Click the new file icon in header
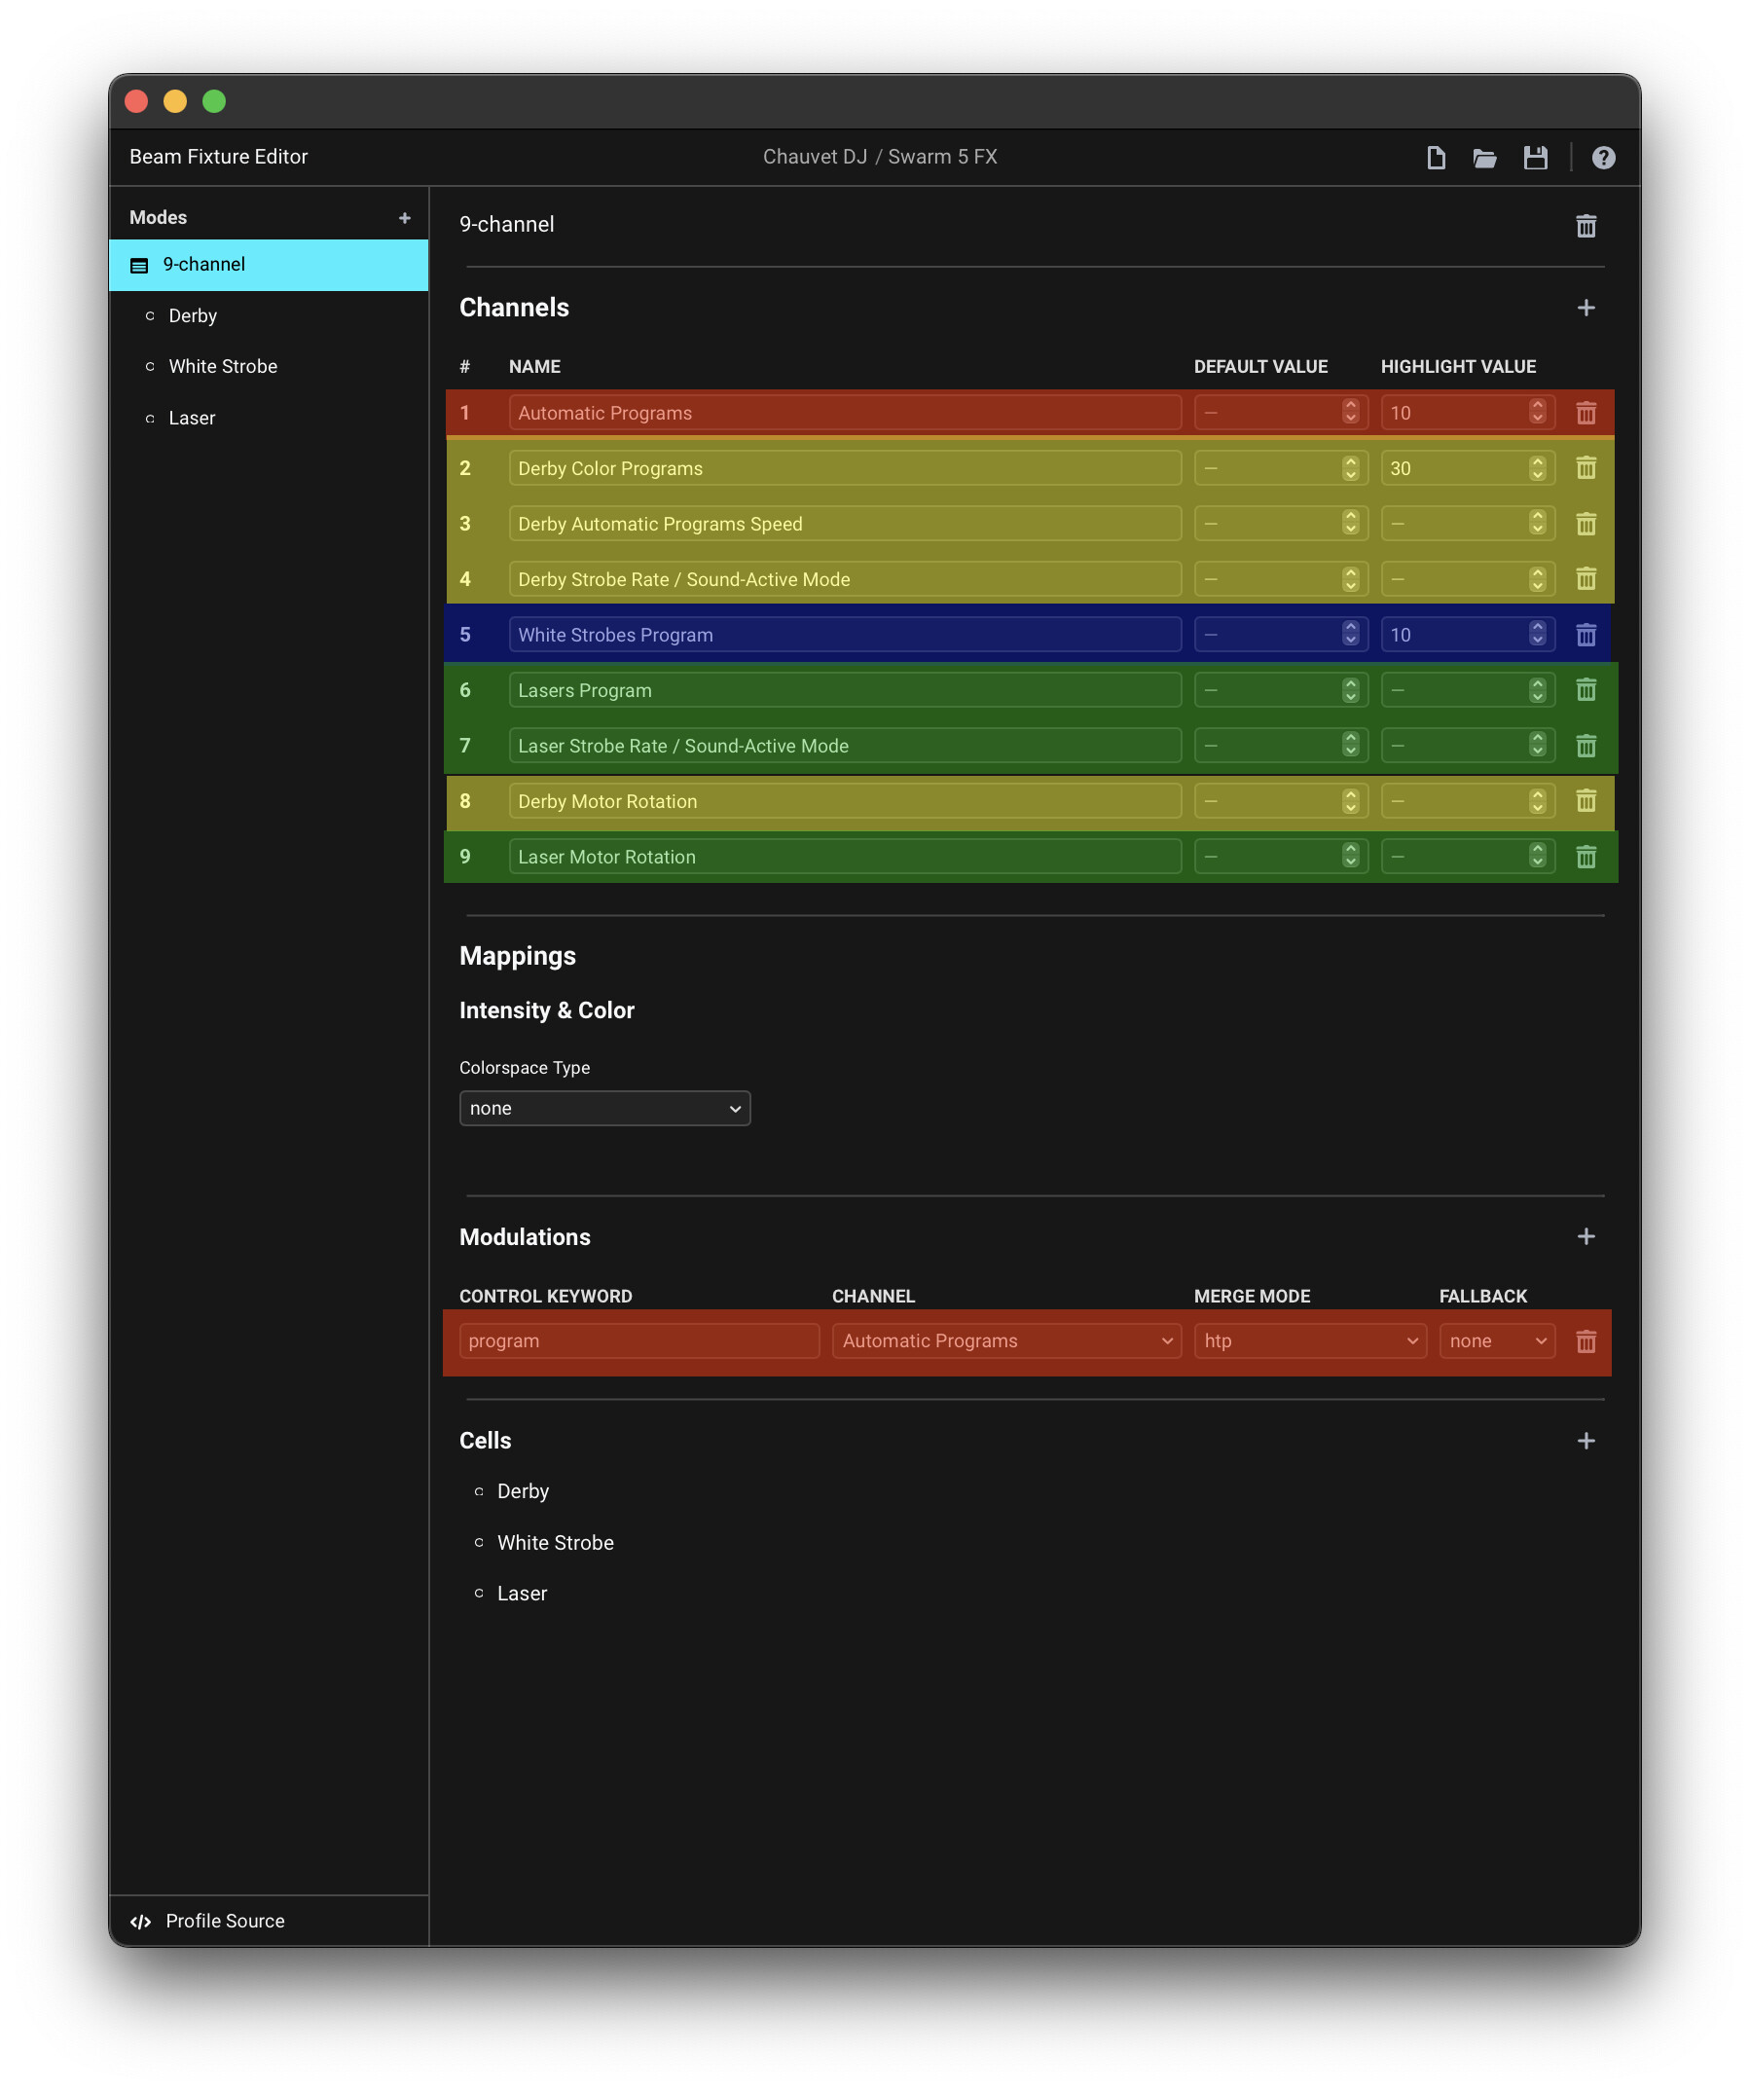Viewport: 1750px width, 2091px height. coord(1436,158)
